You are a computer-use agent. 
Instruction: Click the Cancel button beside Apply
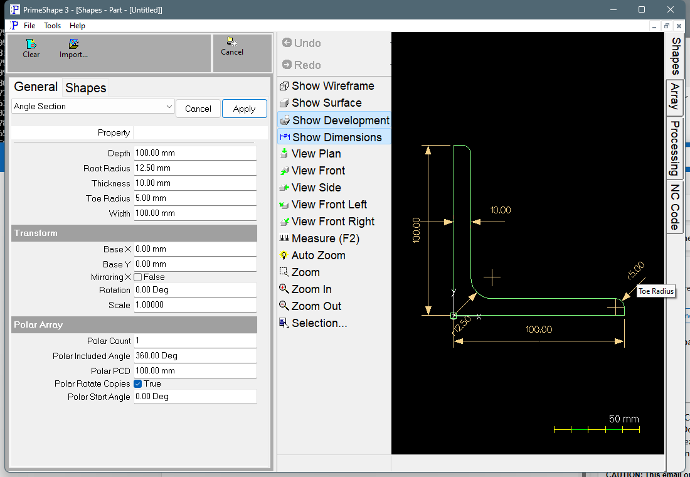pyautogui.click(x=198, y=109)
